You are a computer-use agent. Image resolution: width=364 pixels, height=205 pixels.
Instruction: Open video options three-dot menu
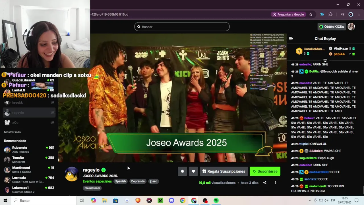(x=276, y=183)
